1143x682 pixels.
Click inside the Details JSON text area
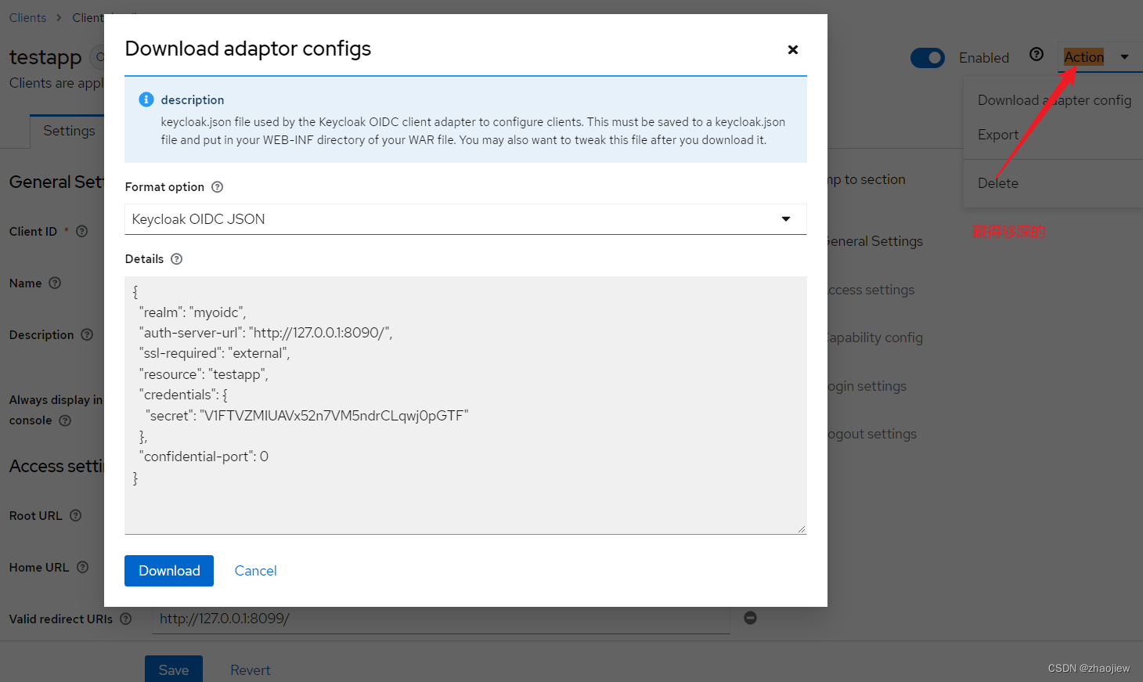click(x=466, y=406)
